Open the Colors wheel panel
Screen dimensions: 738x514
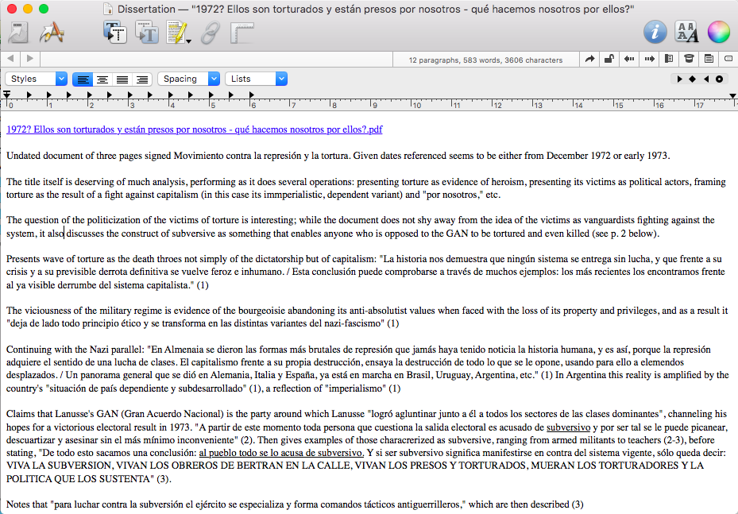718,32
